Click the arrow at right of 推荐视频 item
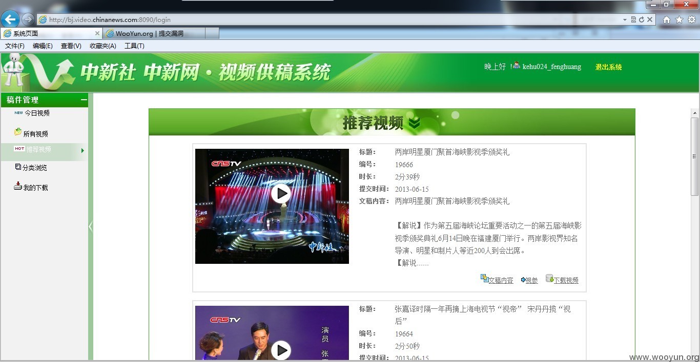Image resolution: width=700 pixels, height=362 pixels. pyautogui.click(x=83, y=150)
